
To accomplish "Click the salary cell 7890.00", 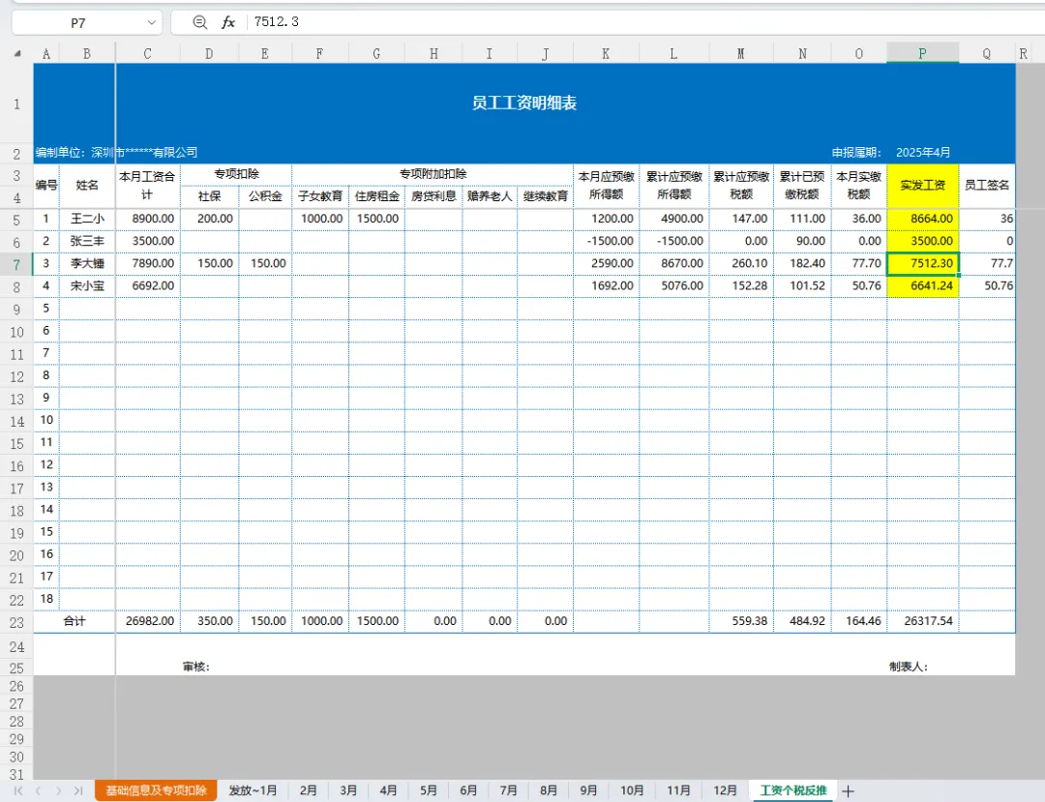I will (x=148, y=263).
